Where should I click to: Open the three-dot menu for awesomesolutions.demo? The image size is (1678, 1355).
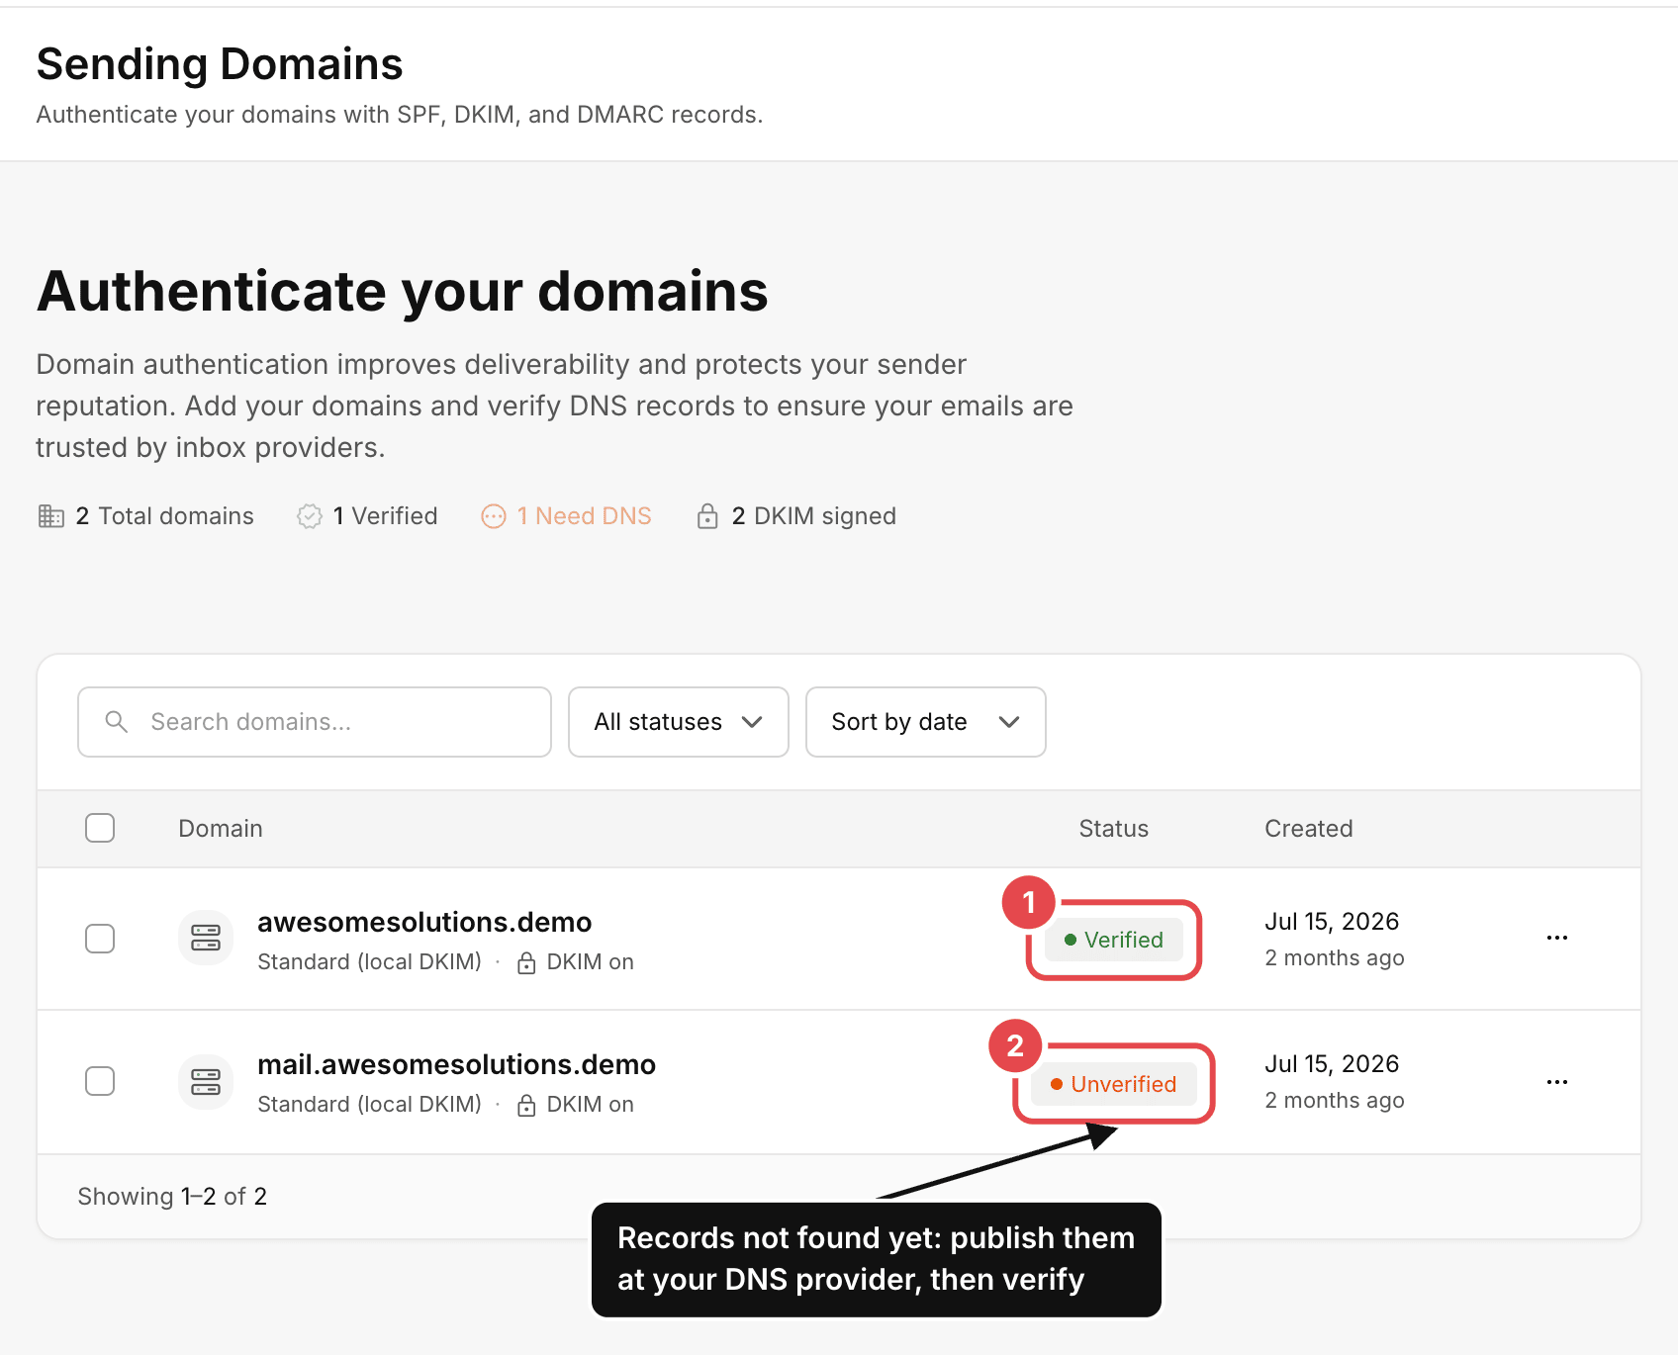(1557, 938)
